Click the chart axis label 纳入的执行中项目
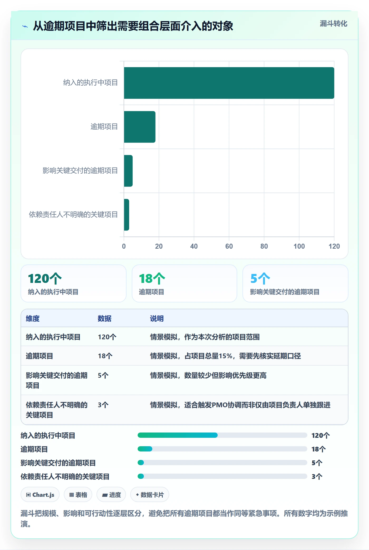Viewport: 369px width, 550px height. [x=90, y=83]
